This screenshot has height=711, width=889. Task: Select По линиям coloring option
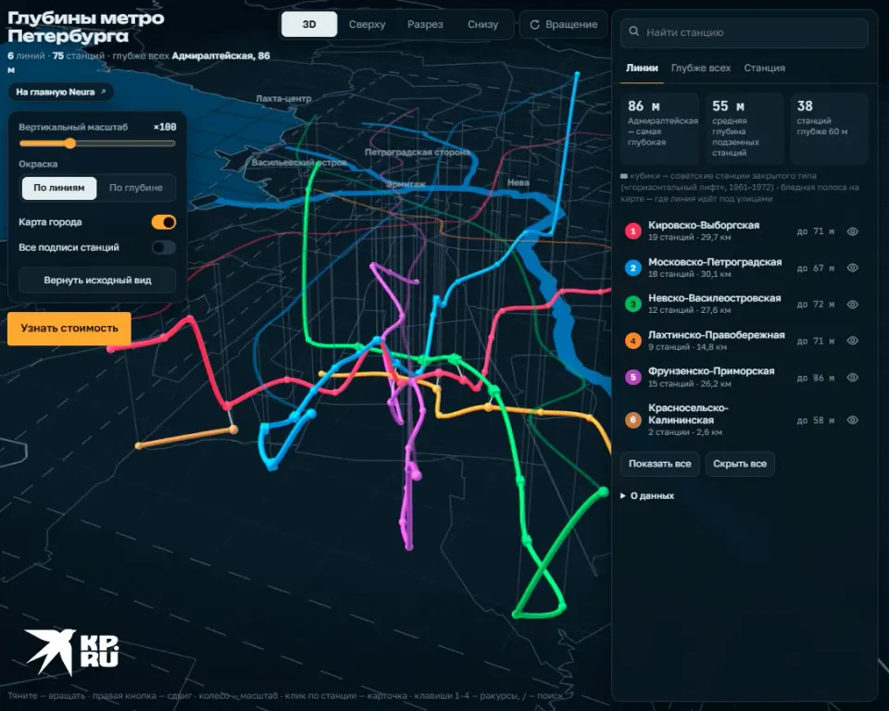coord(59,188)
